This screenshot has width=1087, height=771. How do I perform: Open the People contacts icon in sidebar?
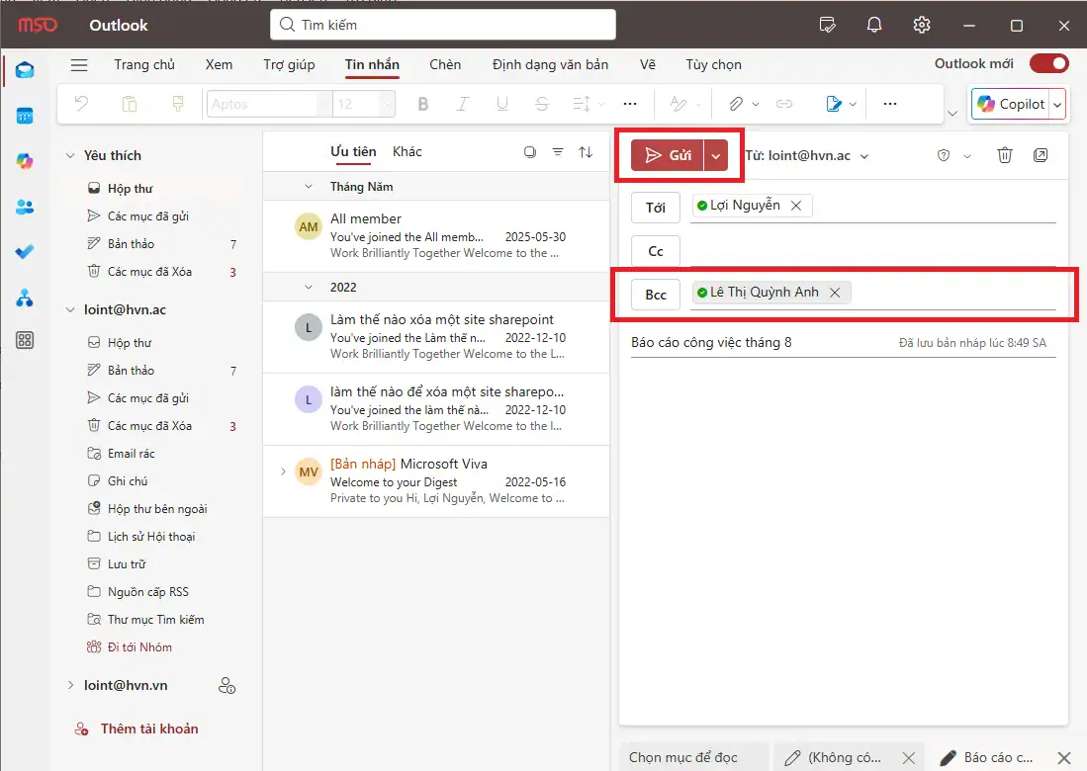pos(25,207)
